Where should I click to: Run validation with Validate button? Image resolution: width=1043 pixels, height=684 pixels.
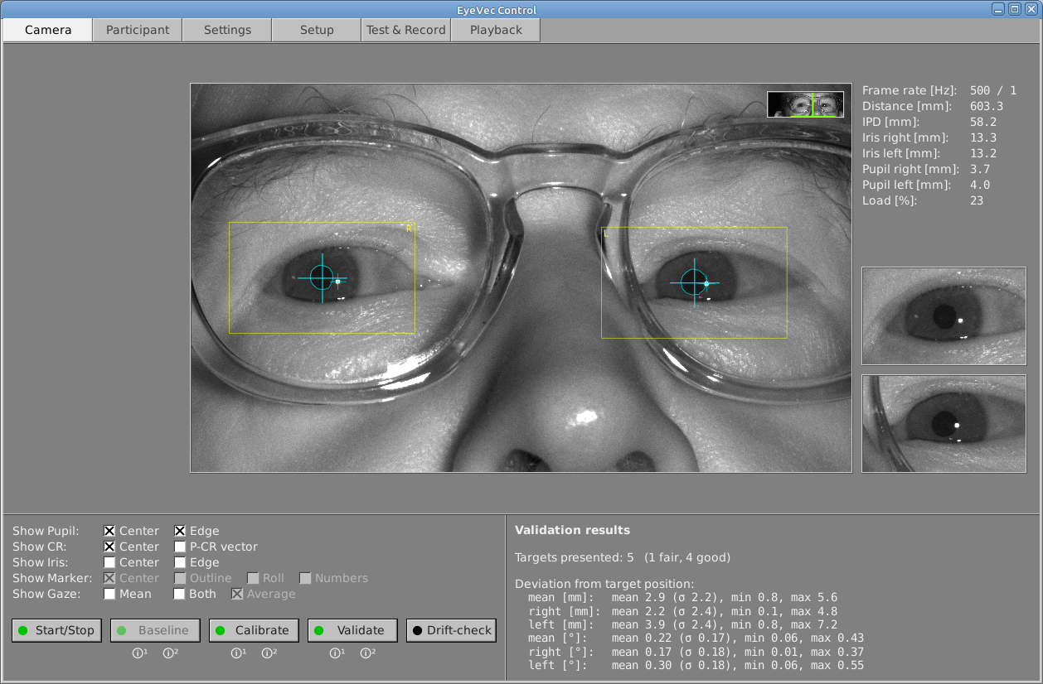pos(352,630)
